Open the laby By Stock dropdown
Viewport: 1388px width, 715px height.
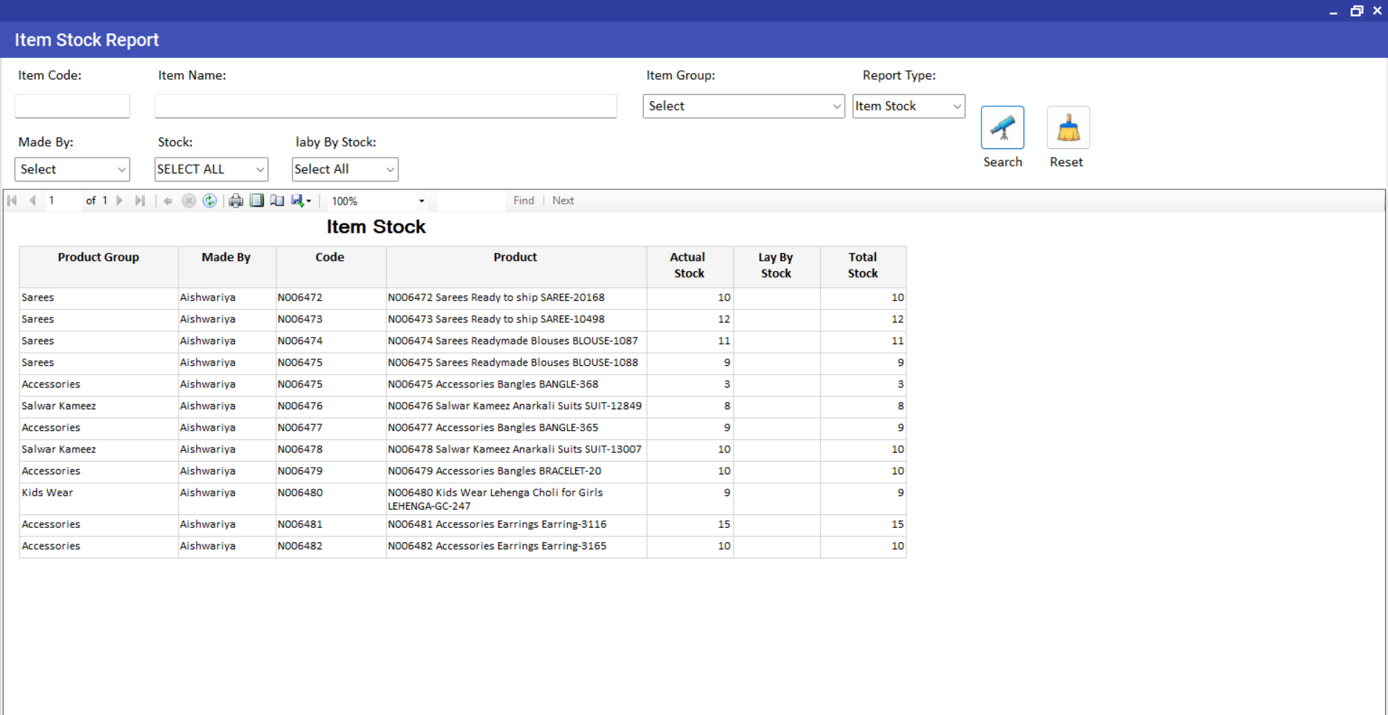point(345,169)
